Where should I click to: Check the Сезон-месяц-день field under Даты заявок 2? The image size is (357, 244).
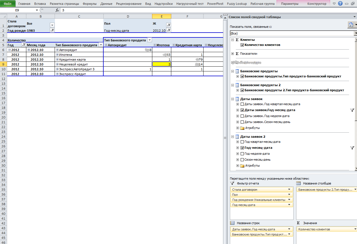[x=242, y=160]
